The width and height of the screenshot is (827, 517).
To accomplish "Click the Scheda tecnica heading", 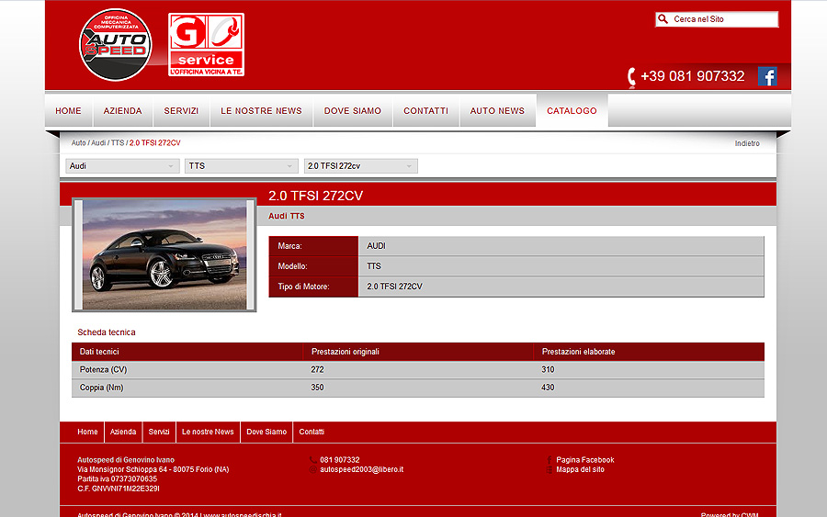I will coord(107,332).
